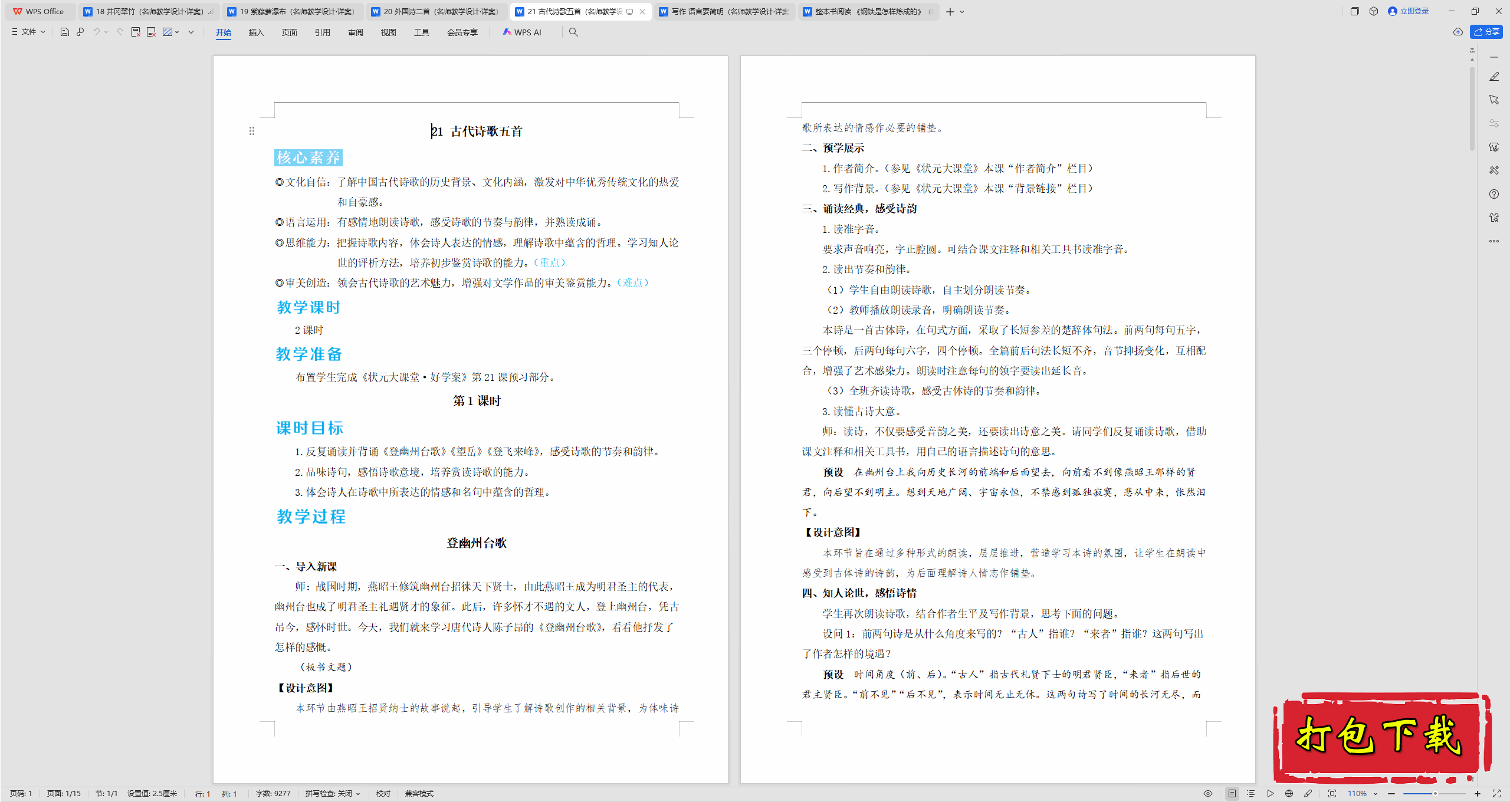Screen dimensions: 1510x802
Task: Switch to document tab 19 紫藤萝瀑布
Action: [293, 11]
